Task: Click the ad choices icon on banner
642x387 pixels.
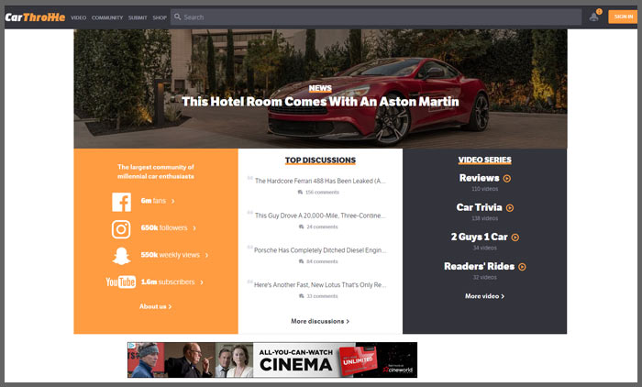Action: 132,346
